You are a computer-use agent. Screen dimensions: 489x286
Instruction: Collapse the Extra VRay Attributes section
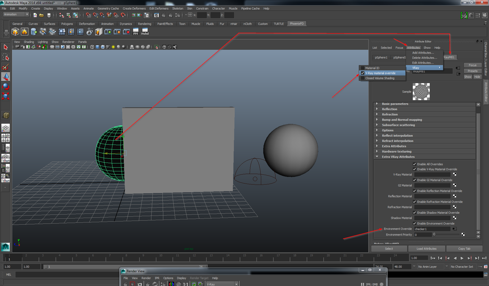coord(425,157)
